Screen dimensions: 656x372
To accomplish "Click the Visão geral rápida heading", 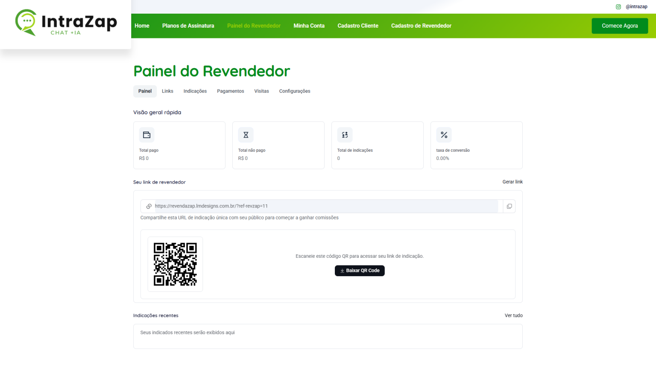I will [157, 112].
